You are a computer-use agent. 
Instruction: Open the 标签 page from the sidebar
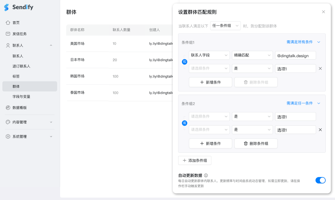17,76
